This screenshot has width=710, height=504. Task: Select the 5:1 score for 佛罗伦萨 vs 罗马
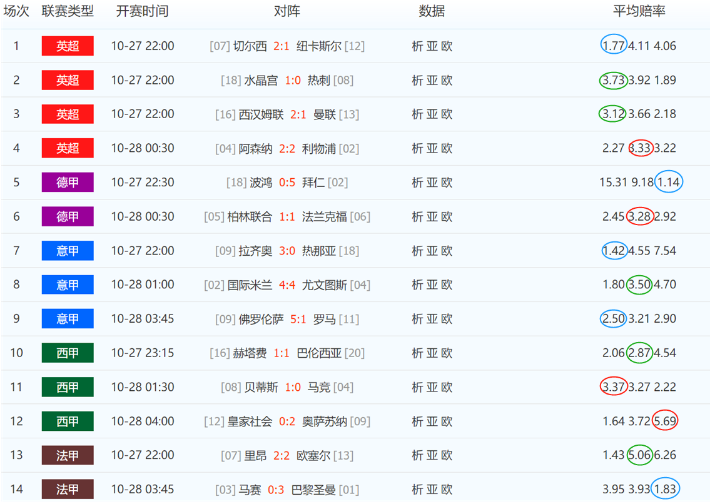(298, 319)
